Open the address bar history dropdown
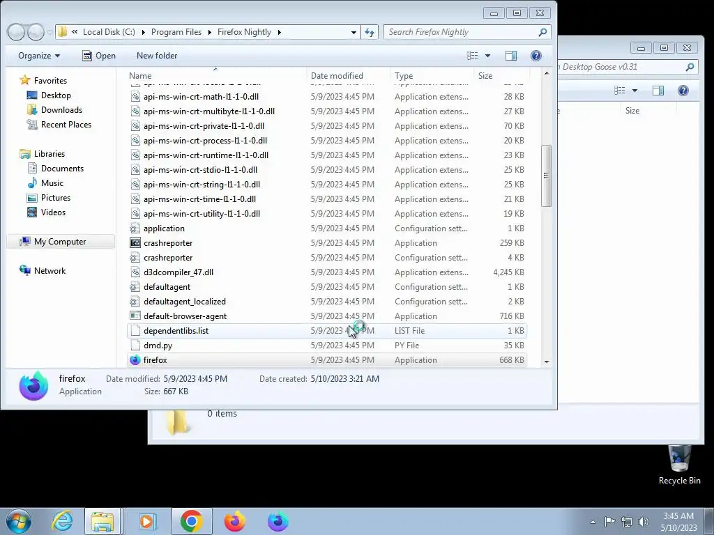Image resolution: width=714 pixels, height=535 pixels. click(x=354, y=32)
